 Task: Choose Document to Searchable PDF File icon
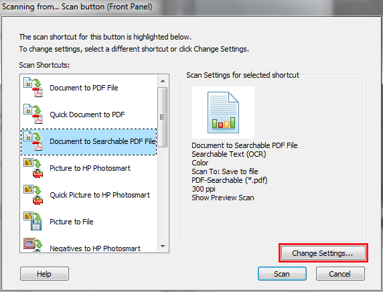(x=33, y=141)
